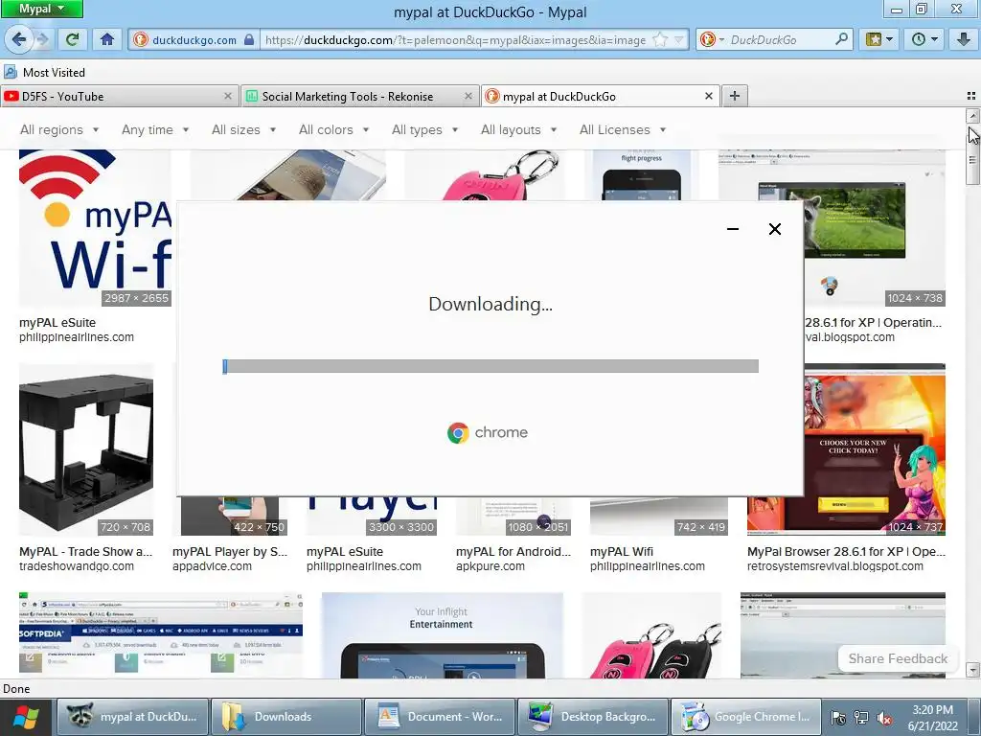The height and width of the screenshot is (736, 981).
Task: Reload the page with the refresh icon
Action: tap(73, 39)
